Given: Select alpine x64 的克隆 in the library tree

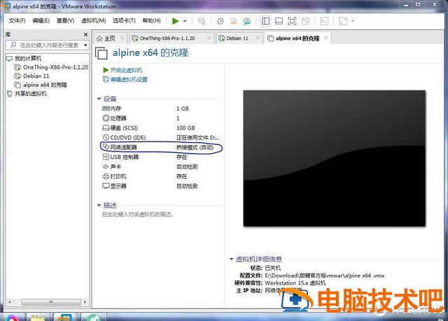Looking at the screenshot, I should [x=45, y=85].
